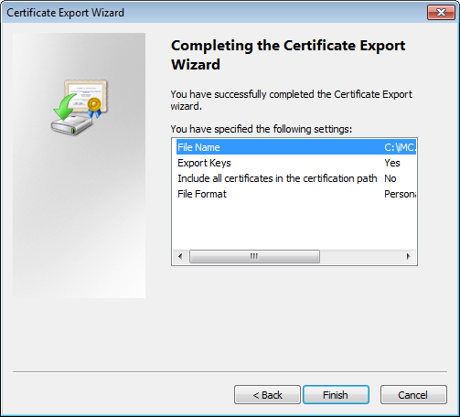Click the Completing the Certificate Export Wizard heading
This screenshot has width=460, height=417.
coord(288,55)
